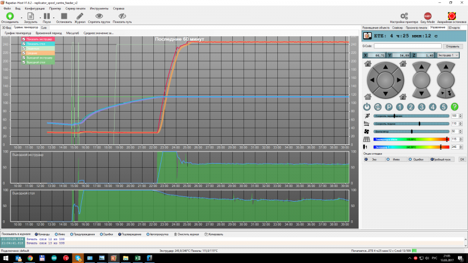Open Printer settings gears icon
This screenshot has height=263, width=468.
404,16
